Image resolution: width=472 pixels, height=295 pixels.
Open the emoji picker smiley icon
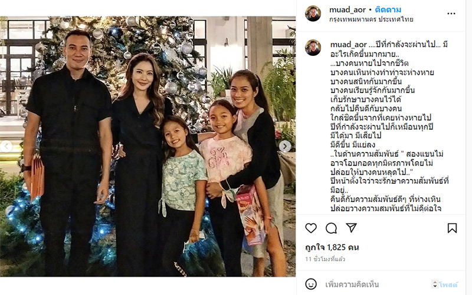pos(311,284)
